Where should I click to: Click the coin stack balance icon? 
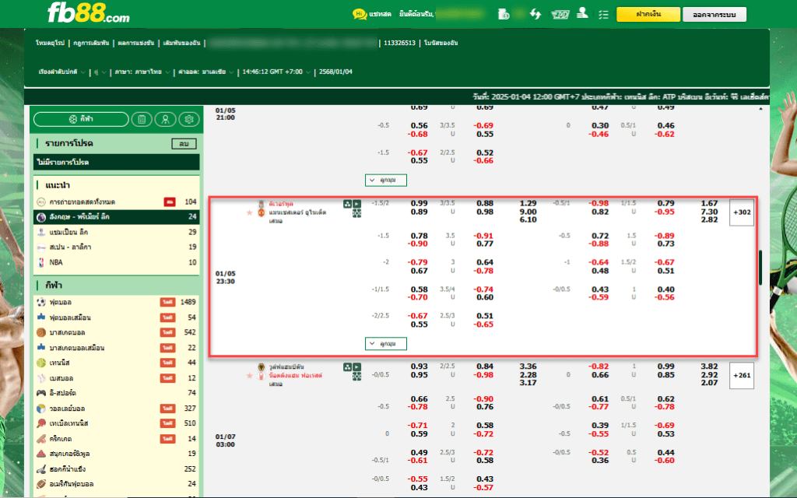[x=504, y=14]
